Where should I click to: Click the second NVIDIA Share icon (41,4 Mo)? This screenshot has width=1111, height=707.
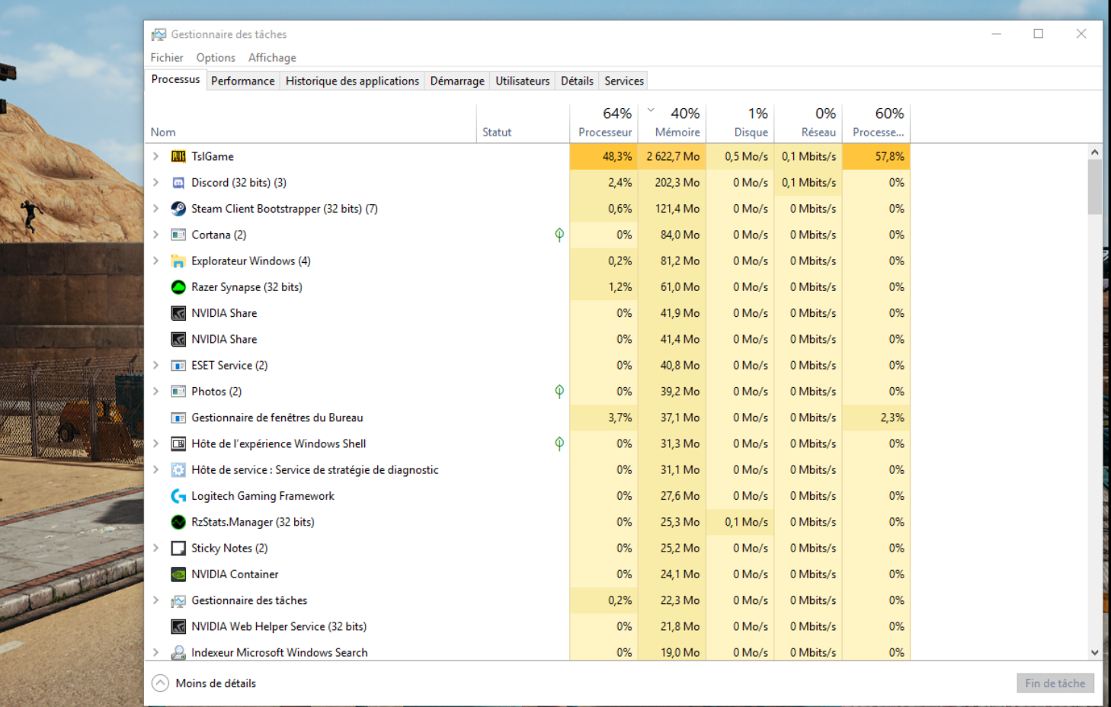[178, 339]
